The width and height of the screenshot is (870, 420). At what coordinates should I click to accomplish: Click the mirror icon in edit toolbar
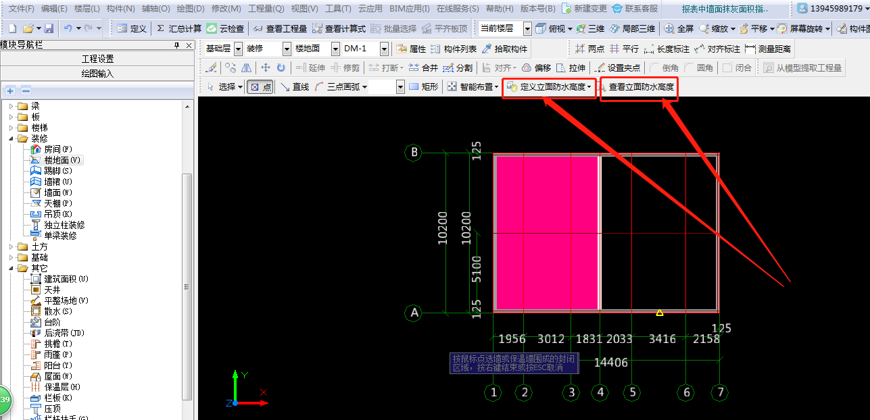point(247,68)
